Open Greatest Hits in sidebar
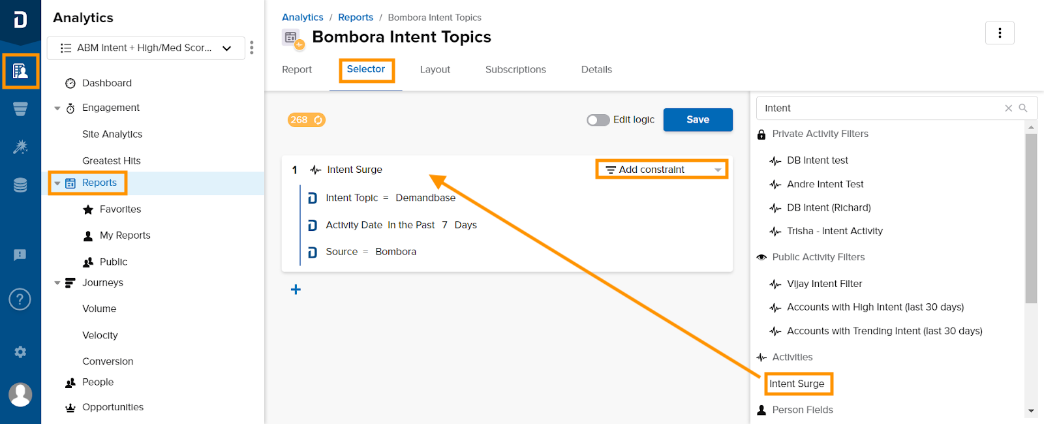 [112, 161]
